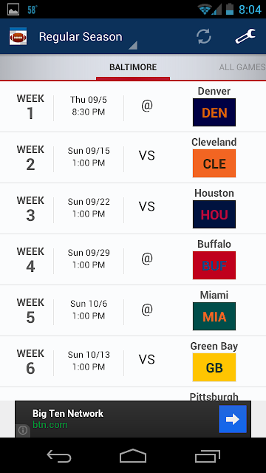Tap the Android back navigation button
266x473 pixels.
tap(59, 455)
